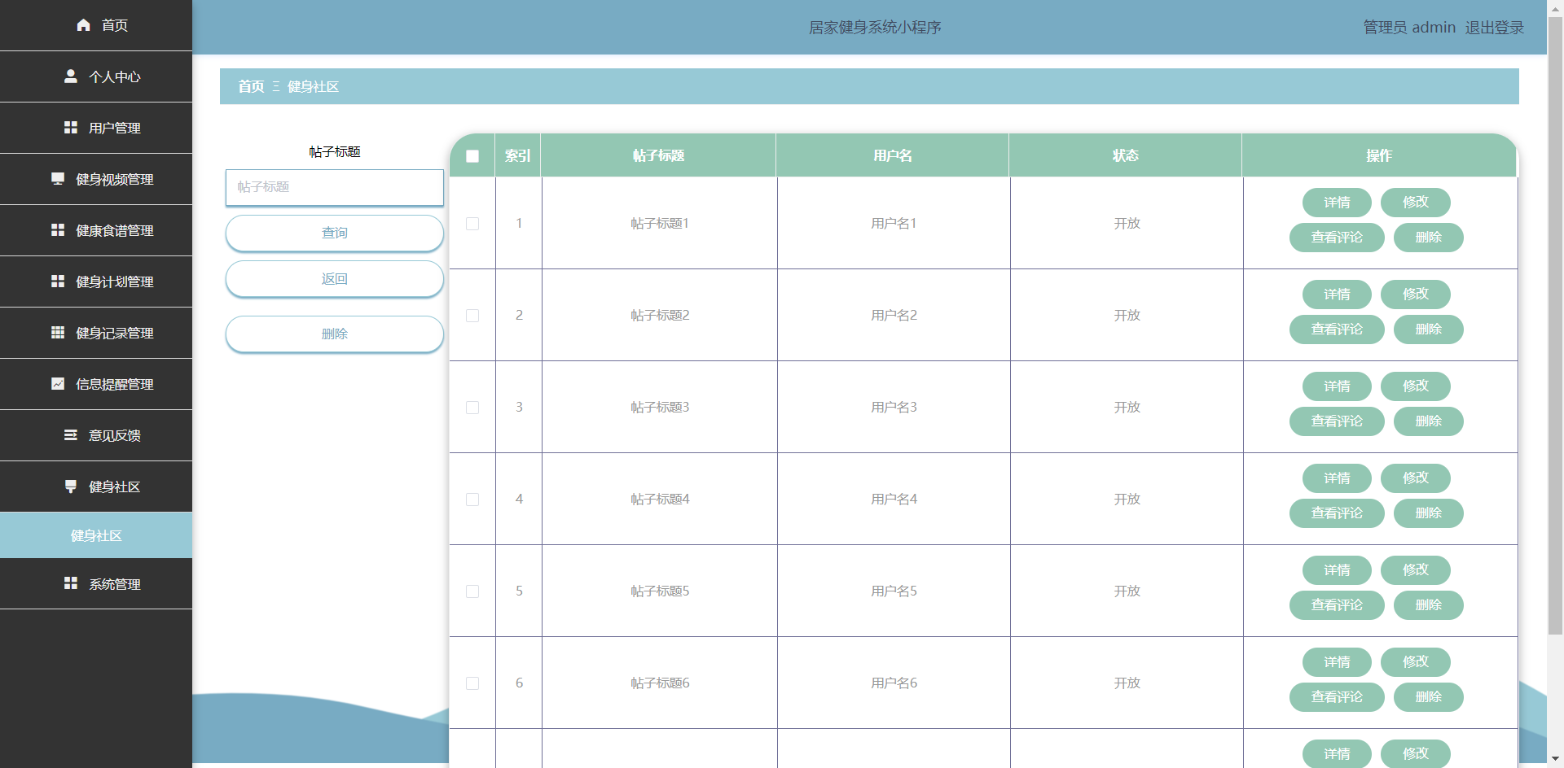The image size is (1564, 768).
Task: Focus the 帖子标题 search input
Action: click(x=335, y=187)
